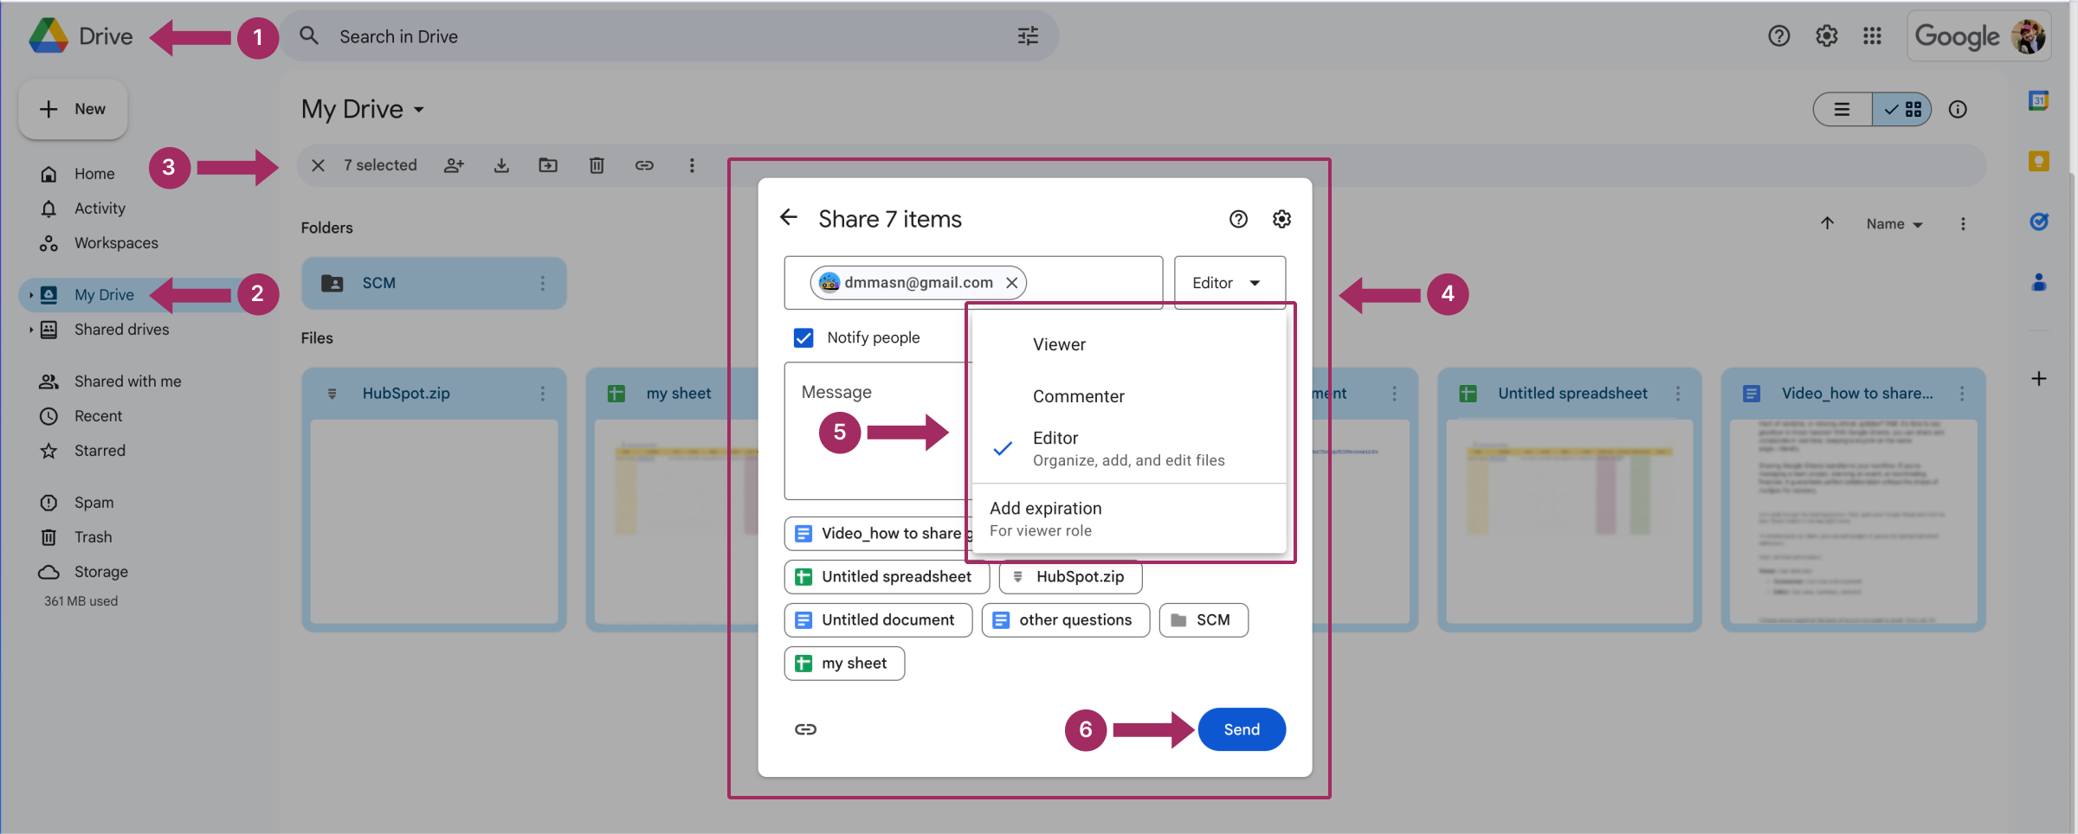The image size is (2078, 834).
Task: Open Untitled spreadsheet thumbnail
Action: coord(1569,522)
